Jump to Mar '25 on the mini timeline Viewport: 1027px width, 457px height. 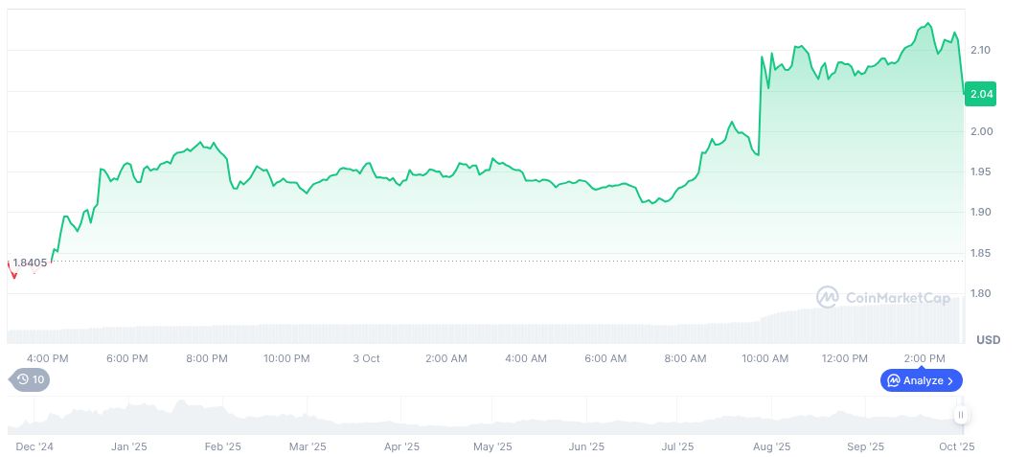(x=307, y=446)
